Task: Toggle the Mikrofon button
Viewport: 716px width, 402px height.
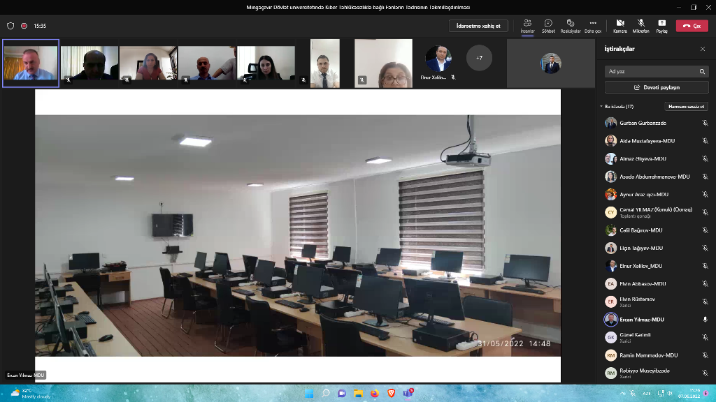Action: coord(640,23)
